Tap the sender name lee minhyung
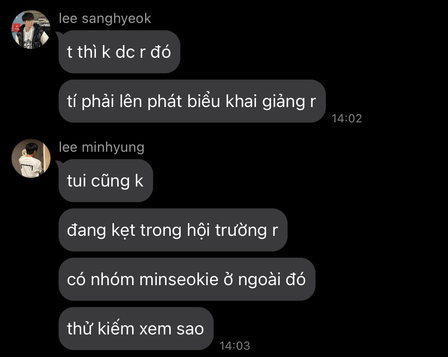Image resolution: width=448 pixels, height=357 pixels. click(x=101, y=148)
